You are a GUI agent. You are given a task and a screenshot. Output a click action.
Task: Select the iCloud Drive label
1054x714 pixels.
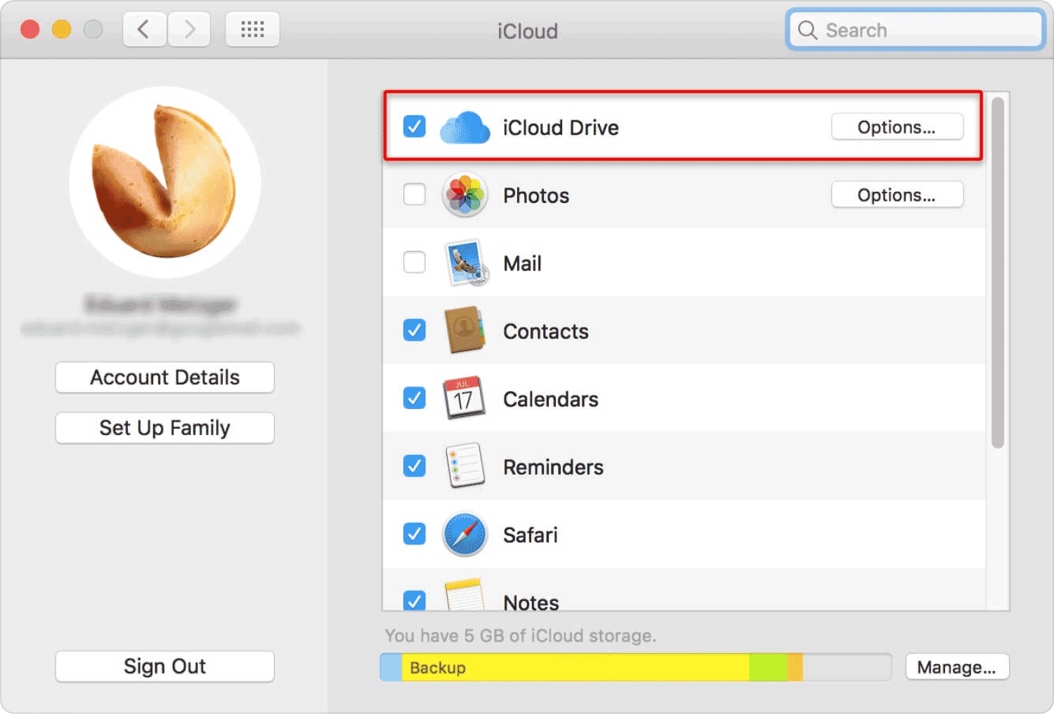tap(561, 127)
